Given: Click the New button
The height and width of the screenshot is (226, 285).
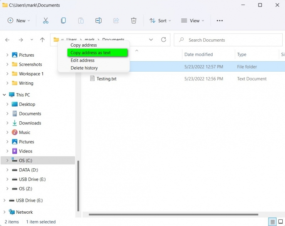Looking at the screenshot, I should coord(18,20).
